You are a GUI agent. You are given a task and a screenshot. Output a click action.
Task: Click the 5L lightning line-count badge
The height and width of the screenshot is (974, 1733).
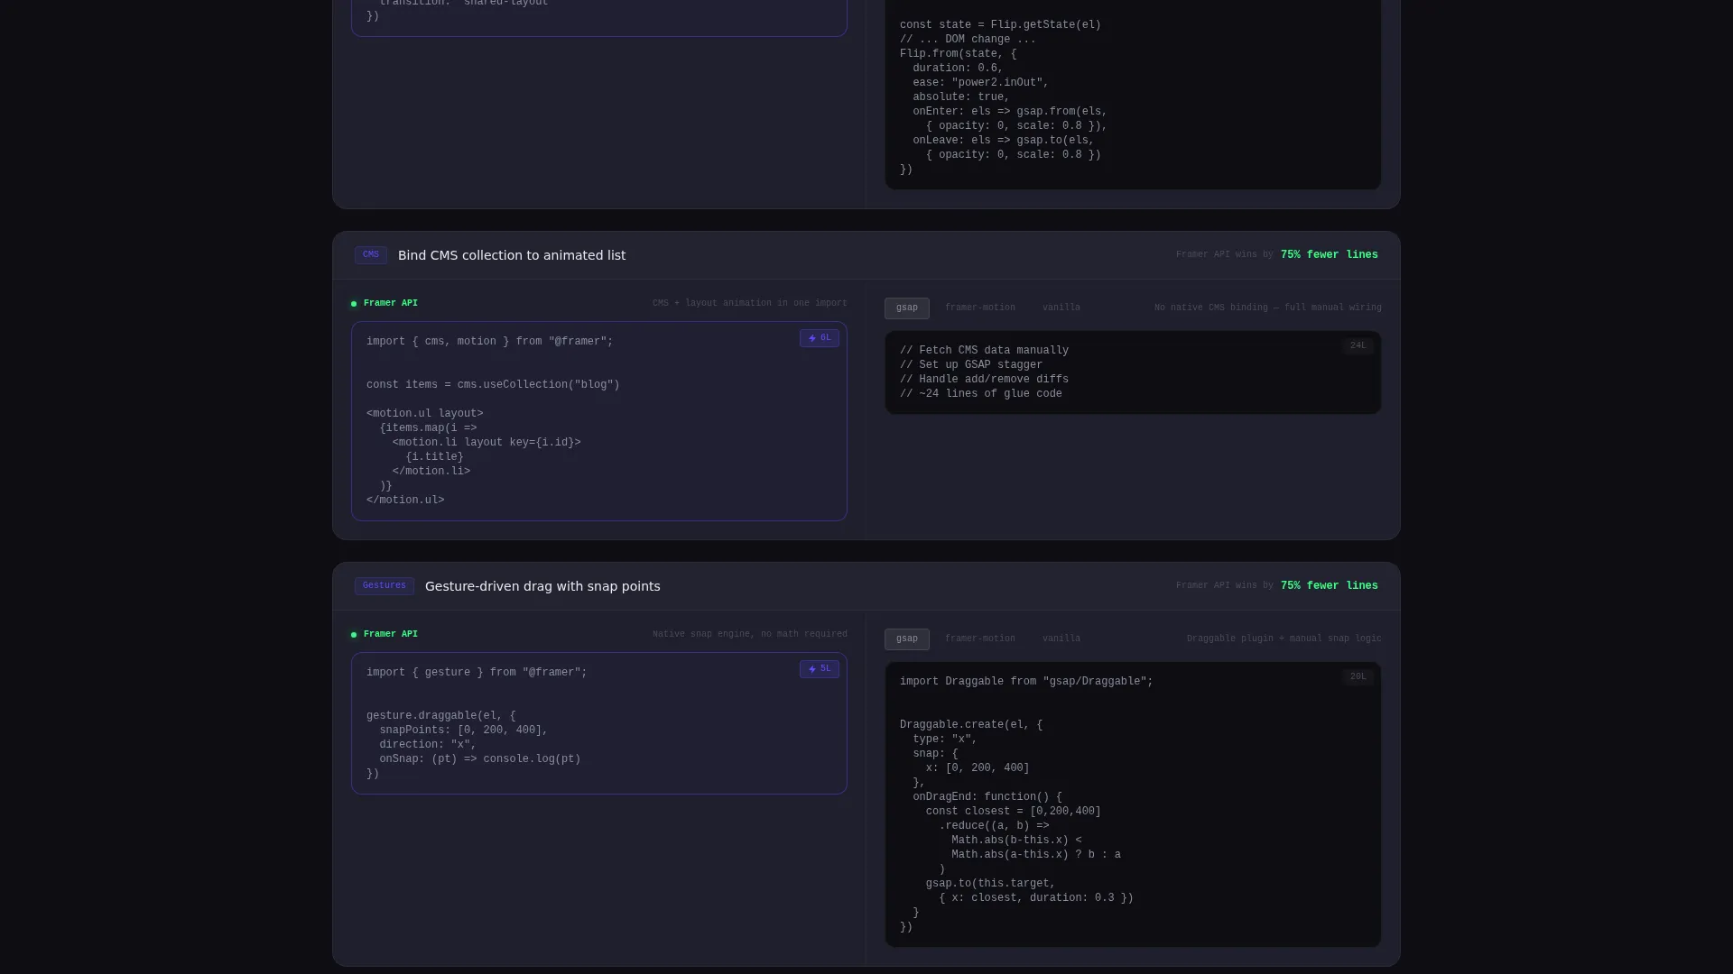820,670
